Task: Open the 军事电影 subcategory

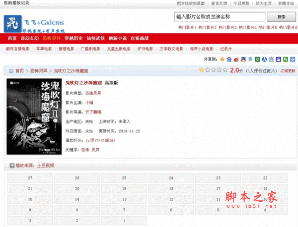Action: 44,49
